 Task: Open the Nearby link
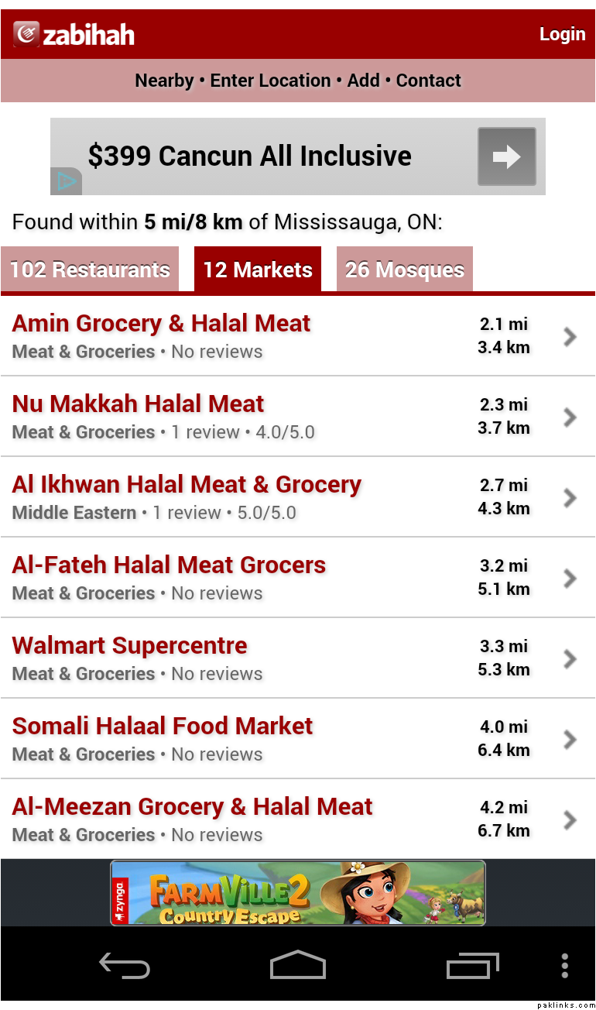(164, 81)
